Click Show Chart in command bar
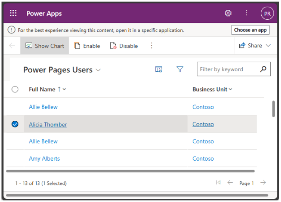The width and height of the screenshot is (281, 202). (x=44, y=46)
